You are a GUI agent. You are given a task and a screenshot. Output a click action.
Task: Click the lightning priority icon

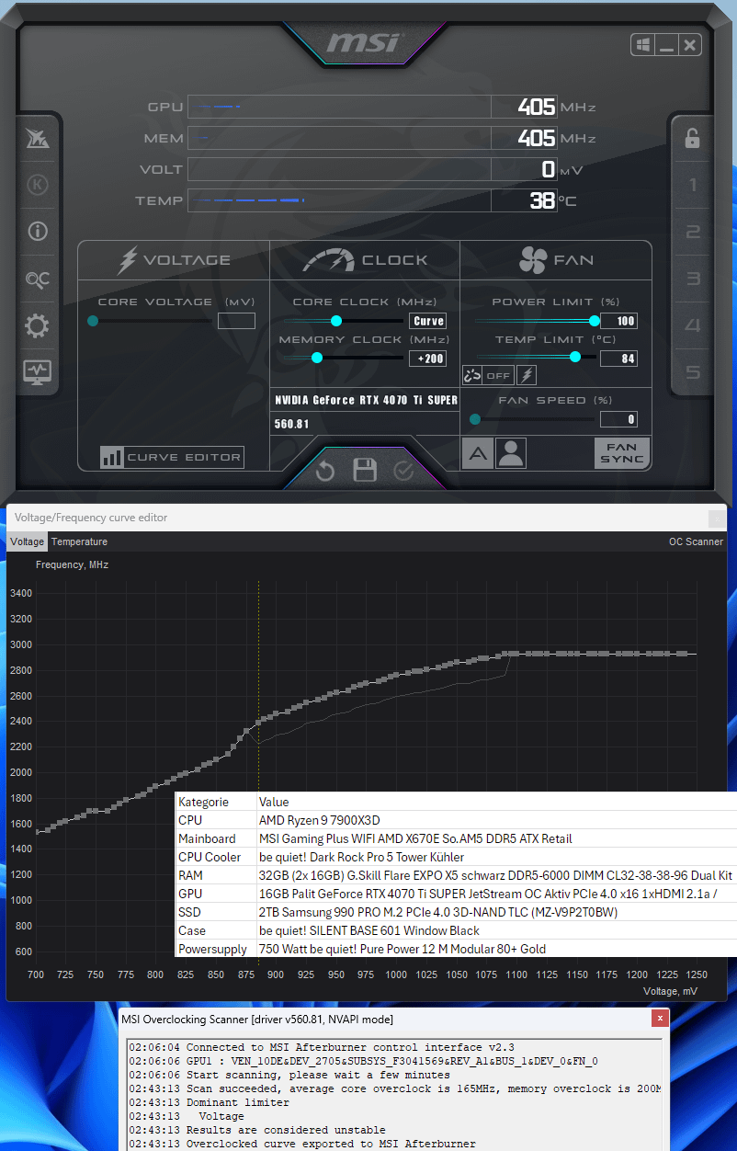tap(527, 375)
